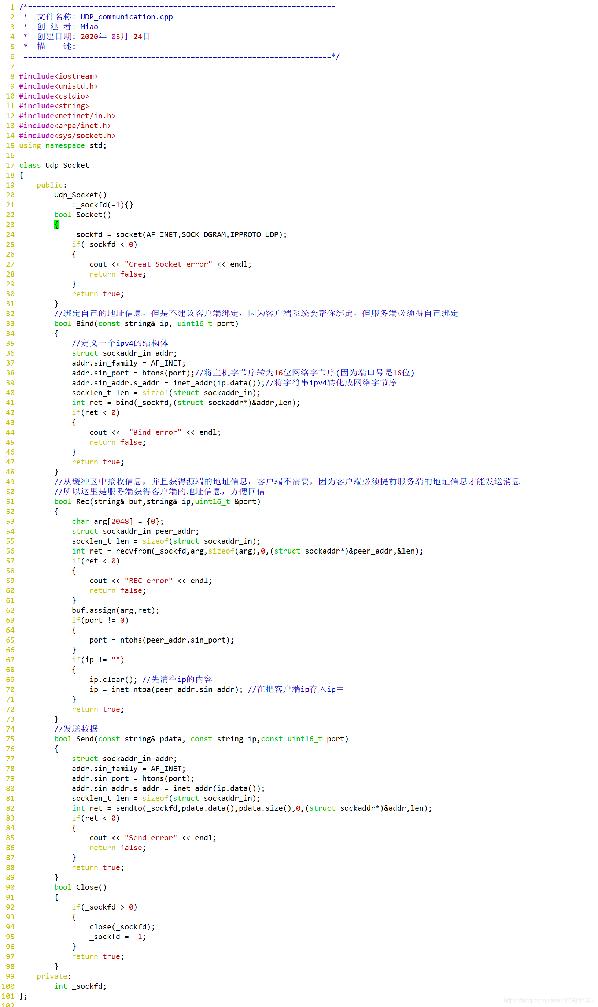Image resolution: width=598 pixels, height=1007 pixels.
Task: Click the "Send error" string
Action: click(x=151, y=838)
